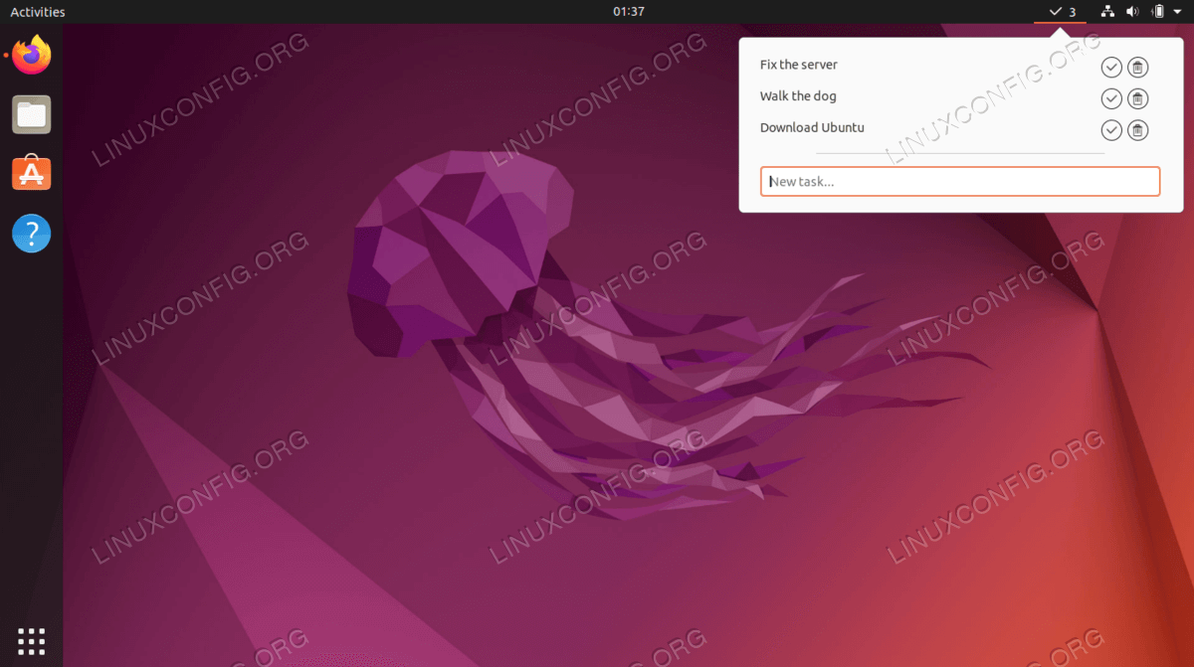Open the clock showing 01:37
The width and height of the screenshot is (1194, 667).
[629, 12]
